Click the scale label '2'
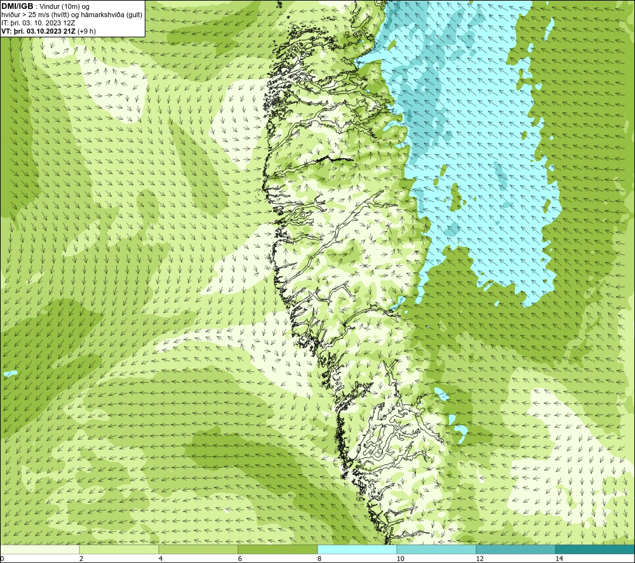635x563 pixels. click(x=81, y=559)
